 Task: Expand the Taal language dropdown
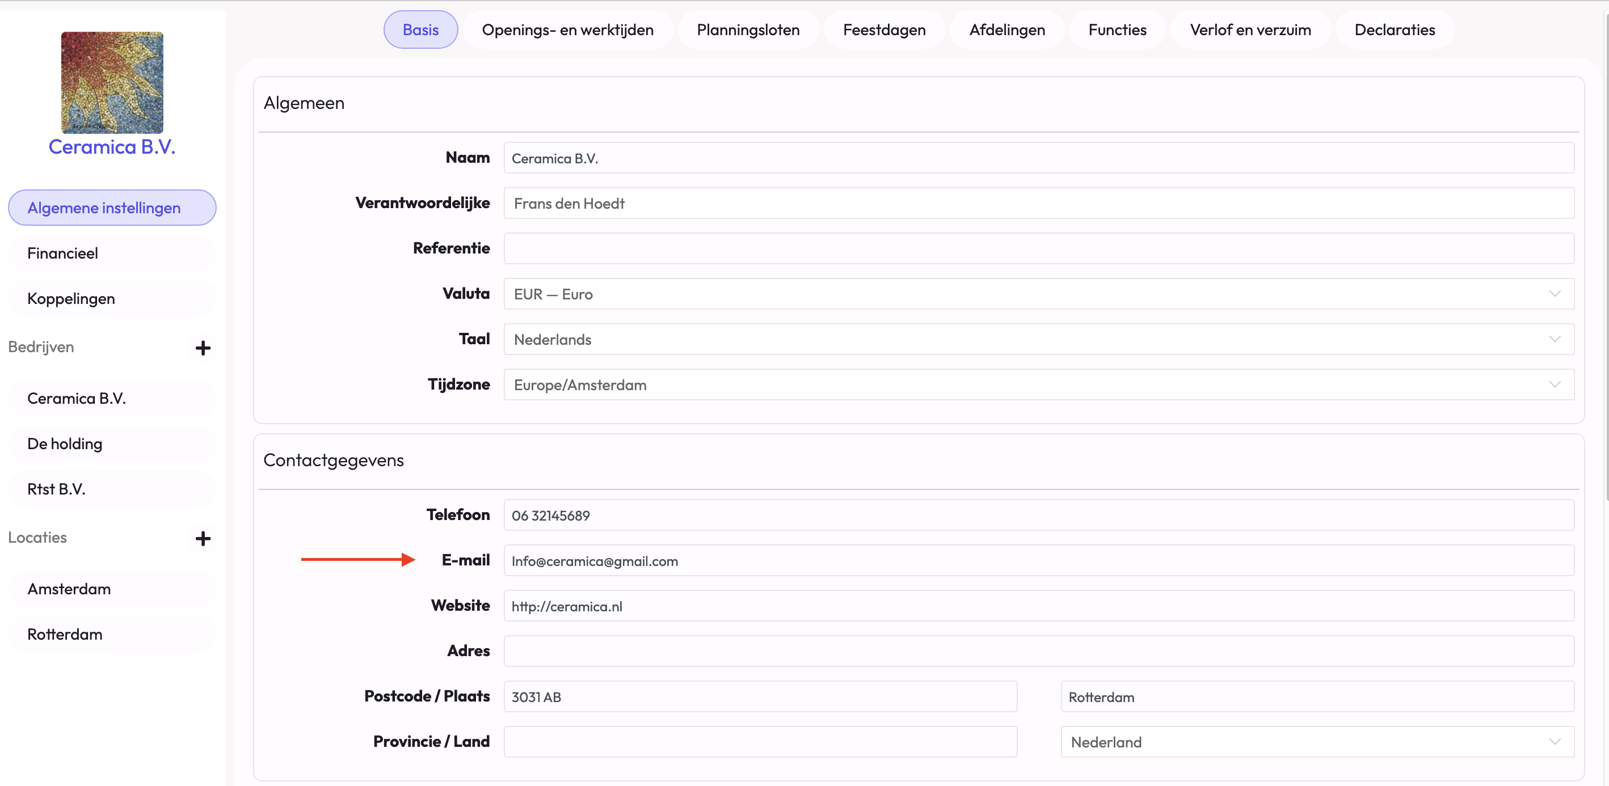[x=1038, y=339]
